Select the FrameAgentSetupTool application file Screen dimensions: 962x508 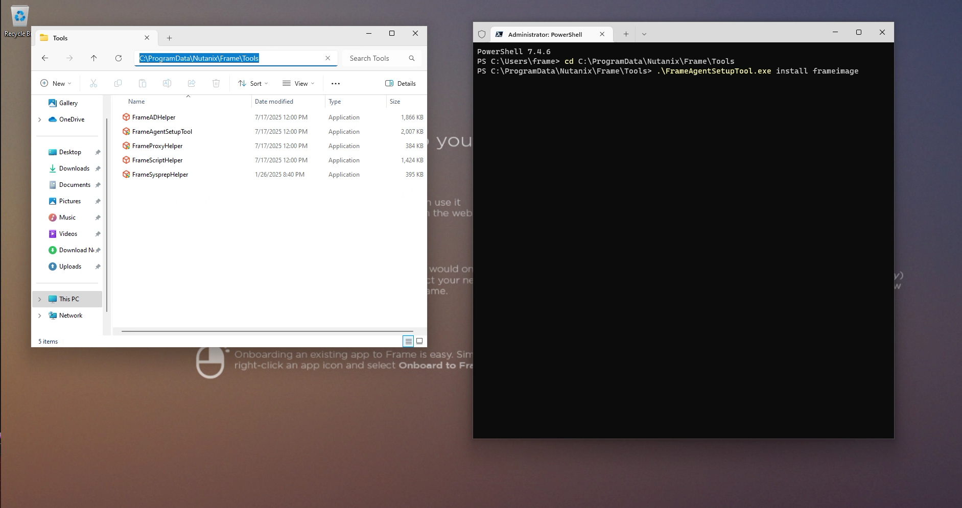(x=161, y=132)
